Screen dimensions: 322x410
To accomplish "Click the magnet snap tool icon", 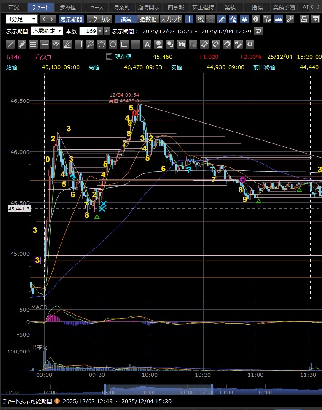I will click(x=227, y=44).
